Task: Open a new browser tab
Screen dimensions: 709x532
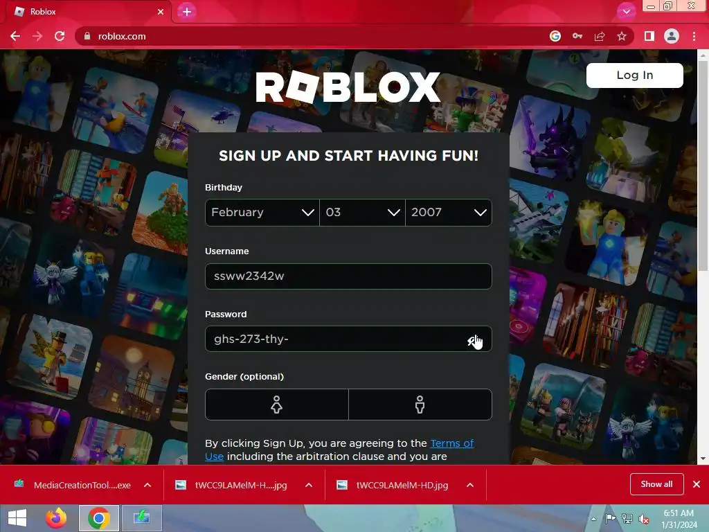Action: (x=187, y=11)
